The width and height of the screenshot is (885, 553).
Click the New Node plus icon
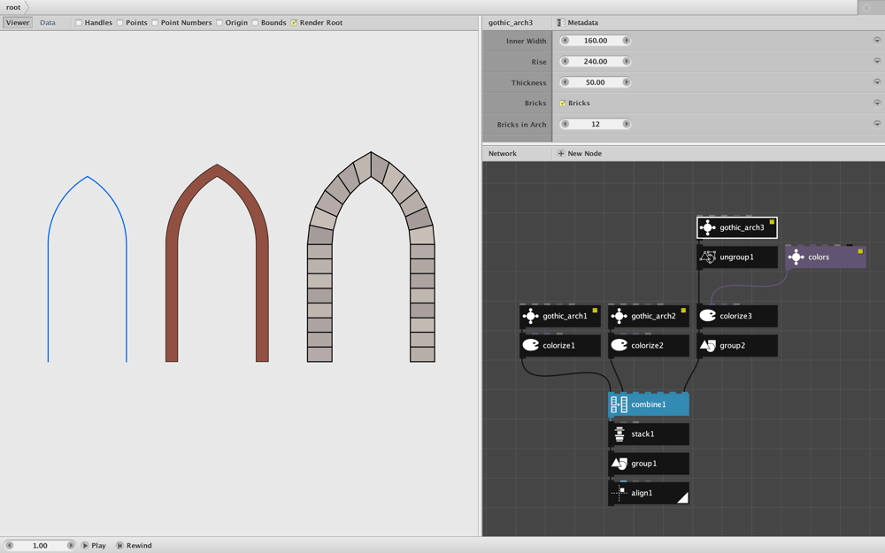point(560,153)
